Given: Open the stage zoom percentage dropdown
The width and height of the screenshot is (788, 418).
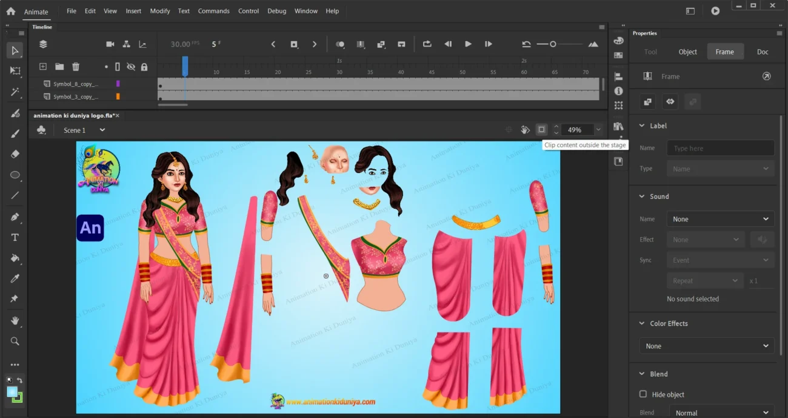Looking at the screenshot, I should pos(598,130).
